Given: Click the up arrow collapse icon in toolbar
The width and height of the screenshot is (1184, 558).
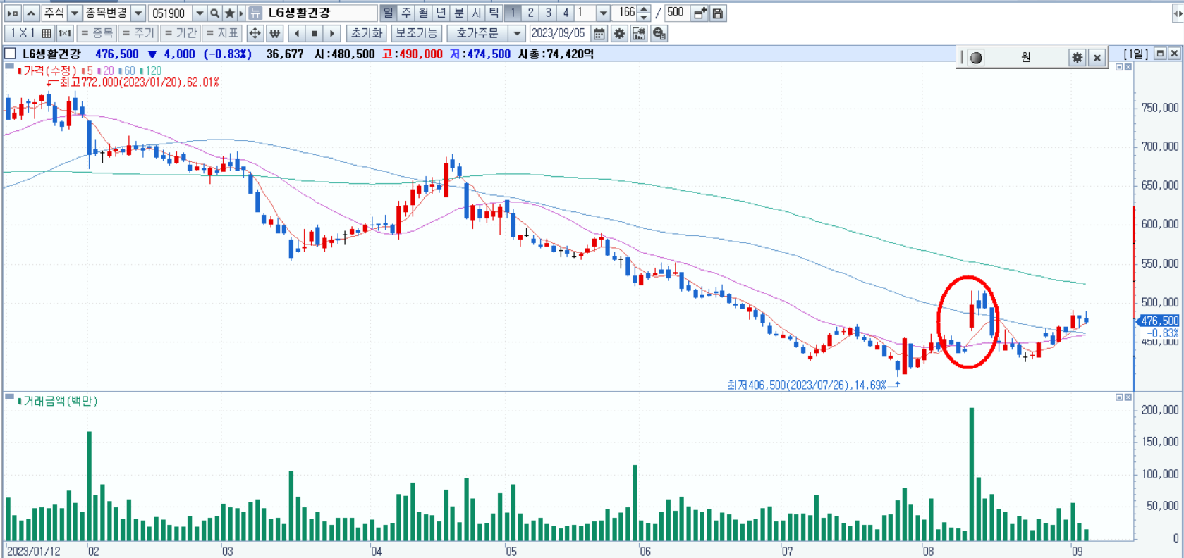Looking at the screenshot, I should point(31,13).
